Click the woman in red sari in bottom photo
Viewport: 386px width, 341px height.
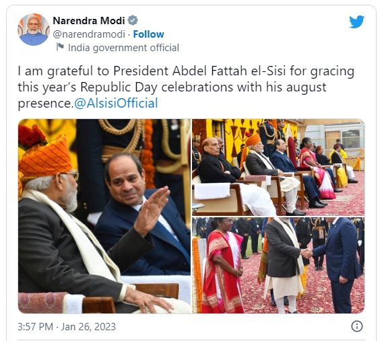click(222, 267)
